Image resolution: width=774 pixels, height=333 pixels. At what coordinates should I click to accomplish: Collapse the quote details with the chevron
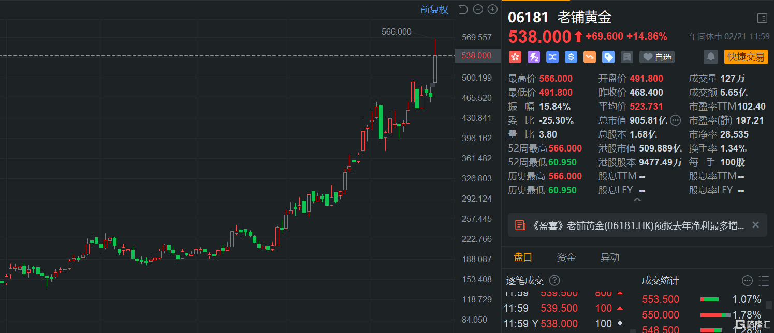click(637, 200)
